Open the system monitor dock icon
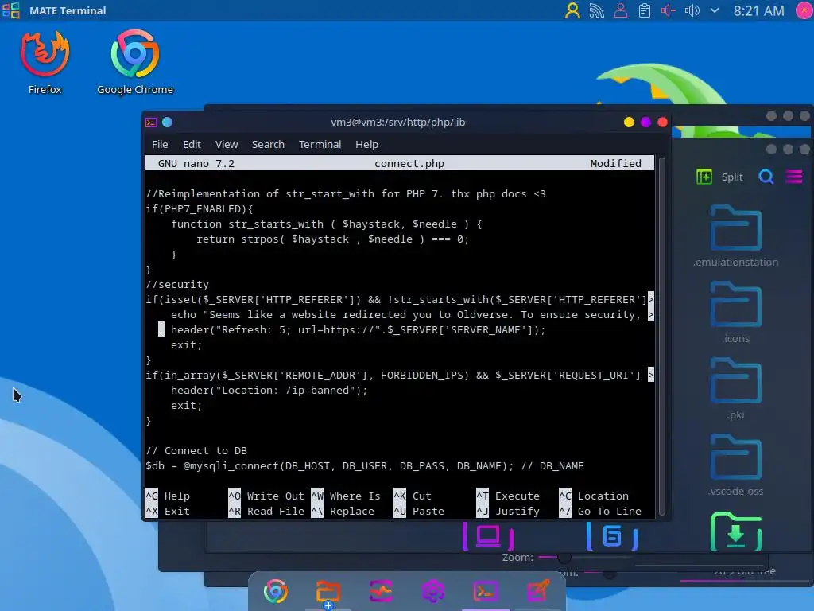 381,591
